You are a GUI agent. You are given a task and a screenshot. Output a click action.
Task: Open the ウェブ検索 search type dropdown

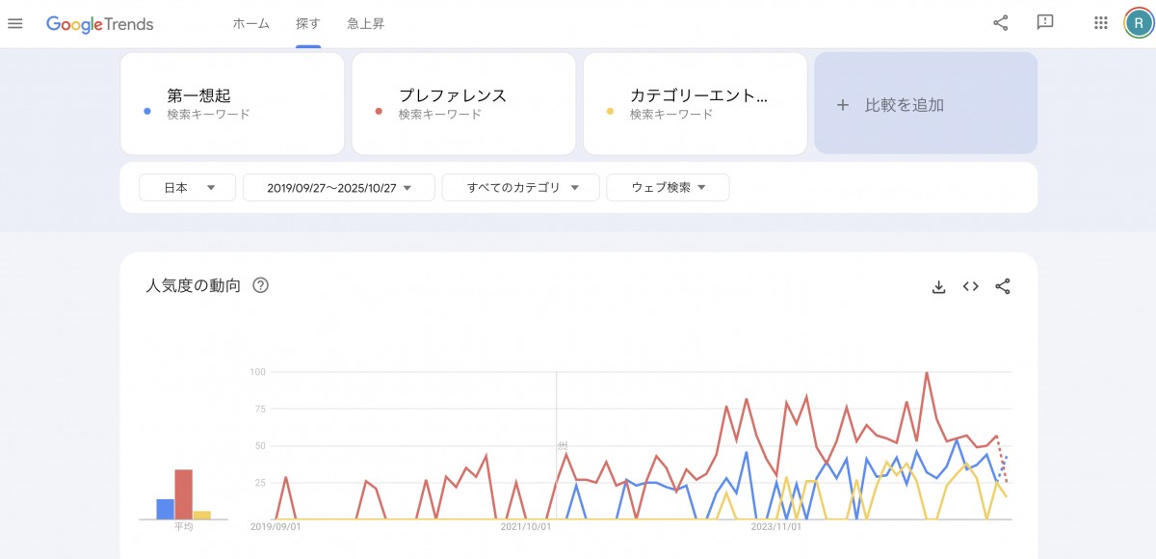point(668,188)
